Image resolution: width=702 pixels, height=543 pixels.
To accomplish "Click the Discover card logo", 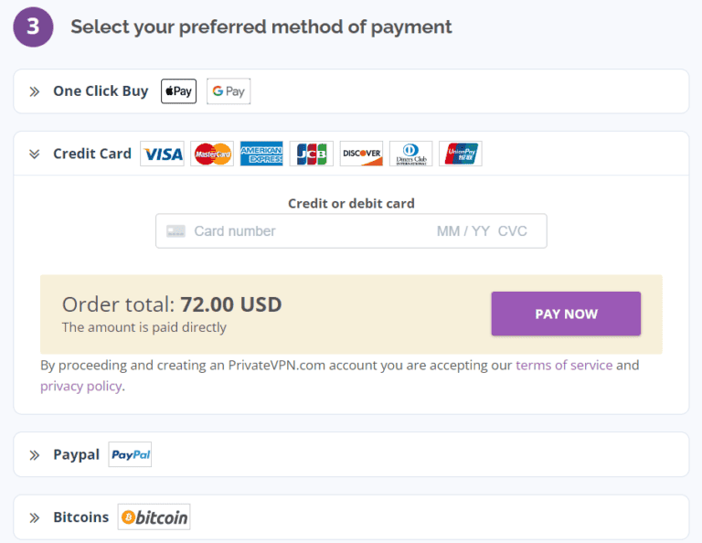I will pyautogui.click(x=361, y=154).
